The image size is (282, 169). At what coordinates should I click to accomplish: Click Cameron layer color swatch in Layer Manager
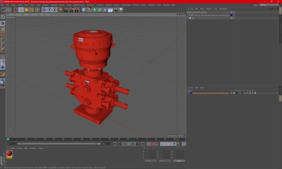[191, 93]
